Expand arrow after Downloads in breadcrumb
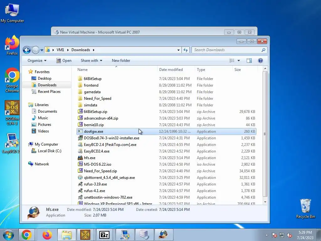Image resolution: width=321 pixels, height=241 pixels. [x=93, y=50]
